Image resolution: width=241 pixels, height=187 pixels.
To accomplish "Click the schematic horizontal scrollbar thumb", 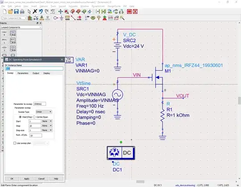I will [140, 182].
